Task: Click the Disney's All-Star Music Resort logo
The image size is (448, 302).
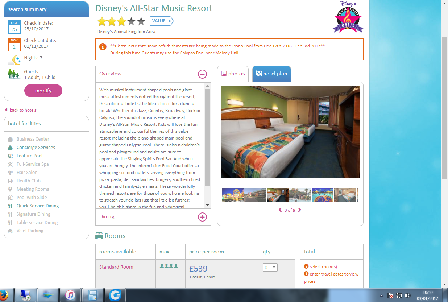Action: [348, 17]
